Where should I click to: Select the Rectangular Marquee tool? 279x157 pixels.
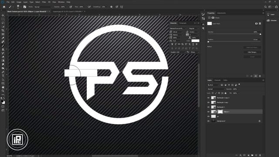3,19
